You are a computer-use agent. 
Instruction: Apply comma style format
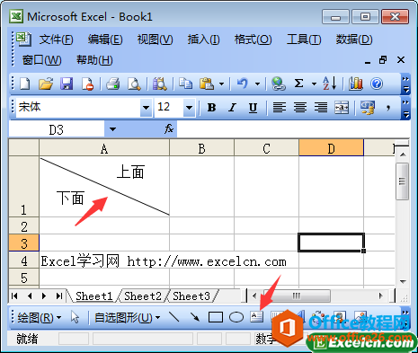click(x=388, y=107)
